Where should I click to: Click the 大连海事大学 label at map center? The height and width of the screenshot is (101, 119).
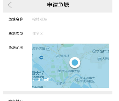click(x=71, y=71)
